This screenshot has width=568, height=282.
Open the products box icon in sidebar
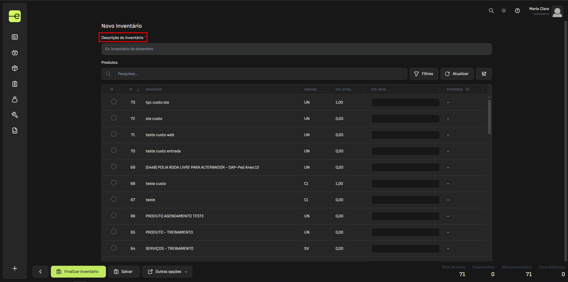click(15, 68)
